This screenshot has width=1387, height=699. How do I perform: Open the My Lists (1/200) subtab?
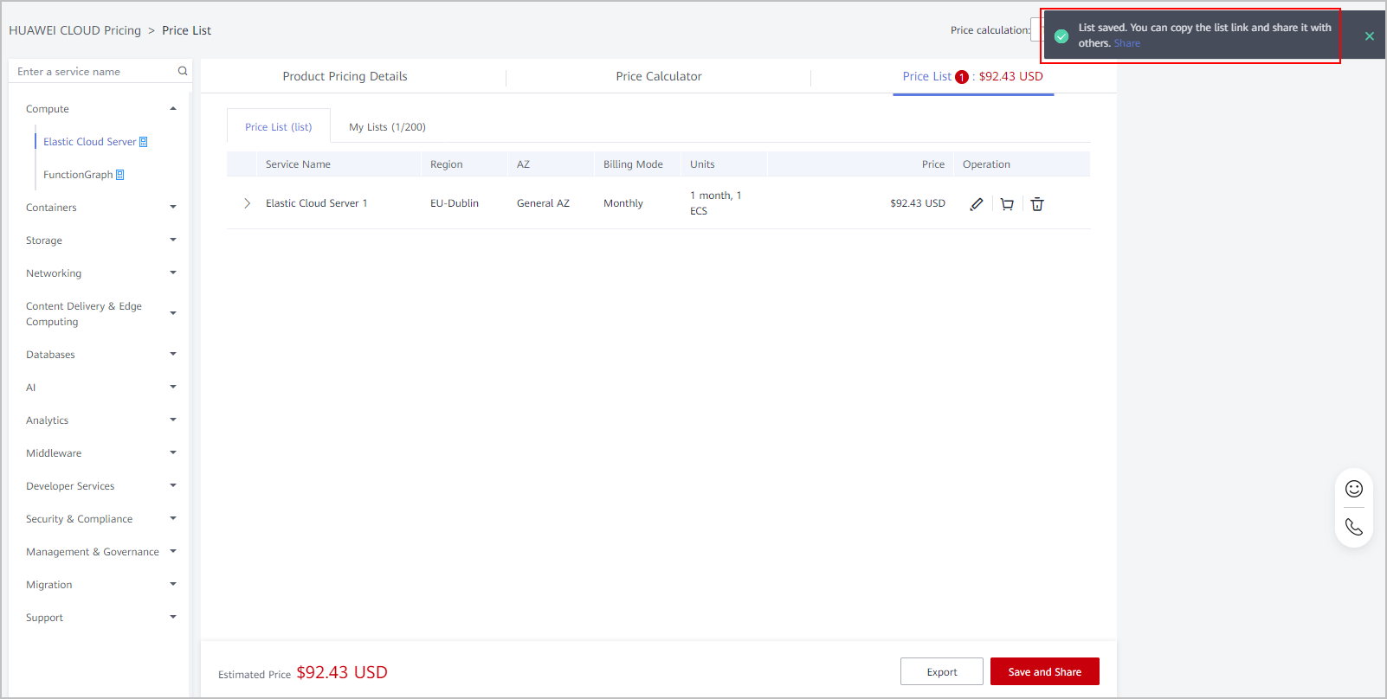(x=387, y=126)
